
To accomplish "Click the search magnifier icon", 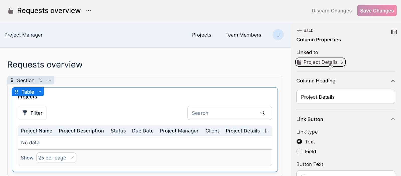I will click(x=262, y=113).
